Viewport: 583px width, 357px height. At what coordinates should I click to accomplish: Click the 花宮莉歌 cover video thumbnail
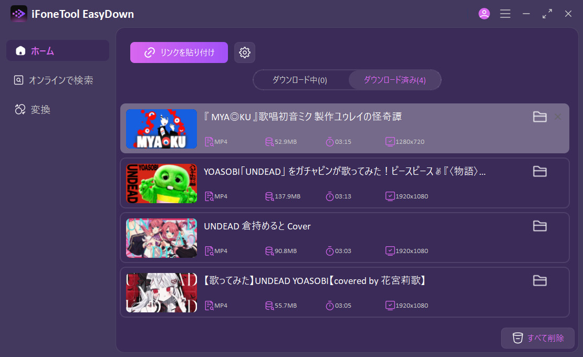(x=161, y=292)
